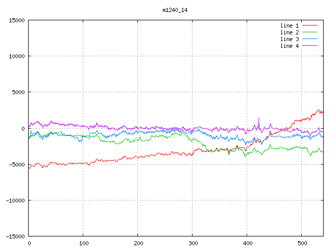Click the chart title m1240_14
The height and width of the screenshot is (250, 333).
[175, 10]
